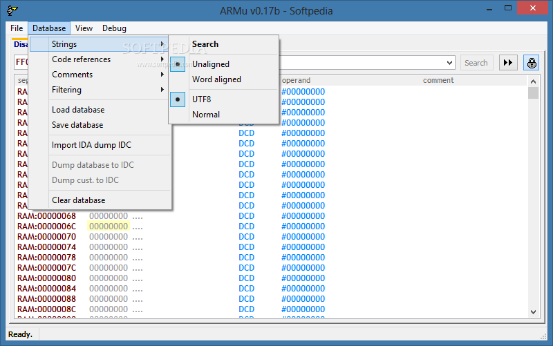This screenshot has height=346, width=553.
Task: Click the Ready. status bar text
Action: [x=20, y=334]
